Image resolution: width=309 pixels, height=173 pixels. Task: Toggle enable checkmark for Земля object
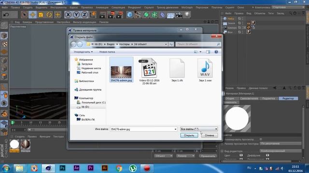click(x=239, y=23)
